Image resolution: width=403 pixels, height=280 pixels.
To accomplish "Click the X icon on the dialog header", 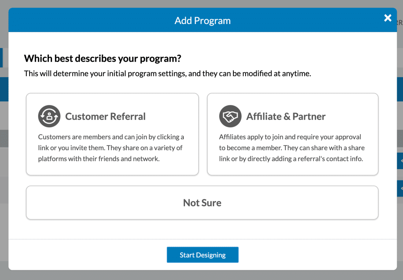I will pos(388,18).
